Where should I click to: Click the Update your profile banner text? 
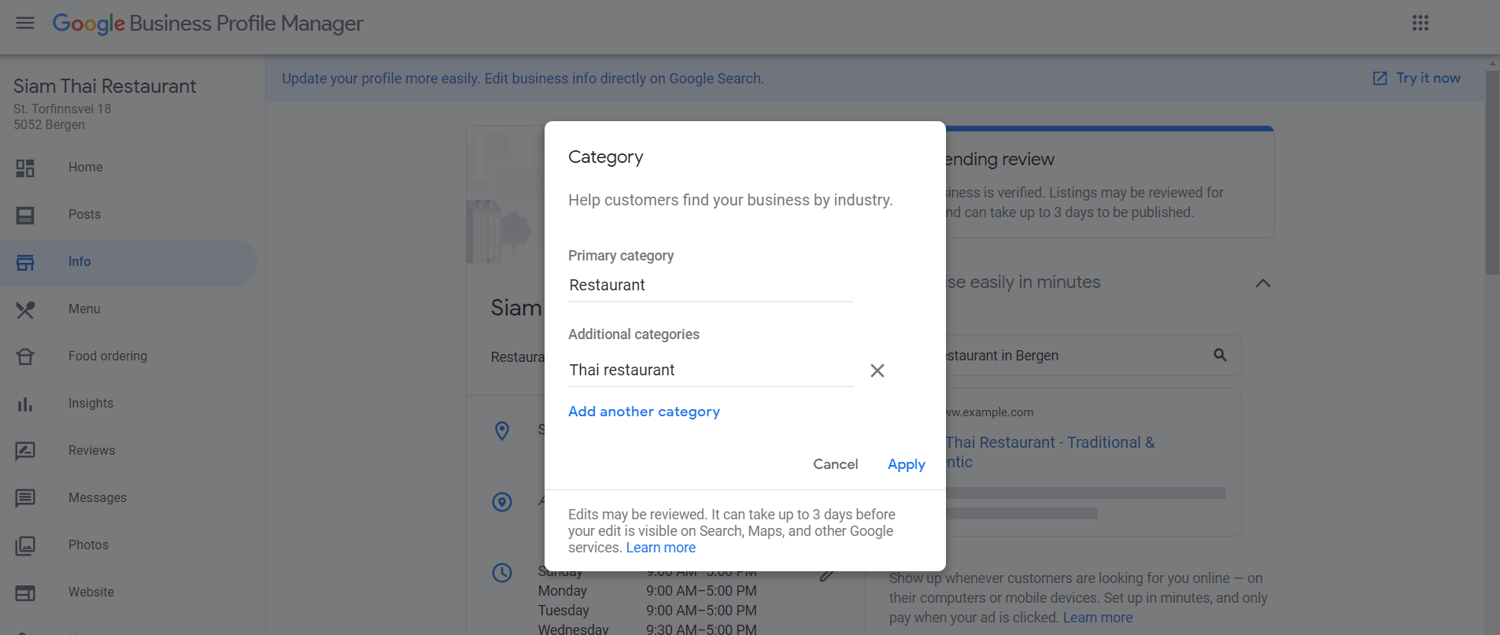pos(523,79)
